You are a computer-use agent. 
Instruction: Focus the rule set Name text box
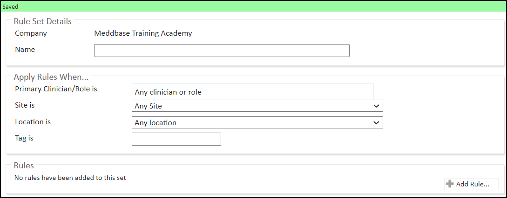[222, 51]
